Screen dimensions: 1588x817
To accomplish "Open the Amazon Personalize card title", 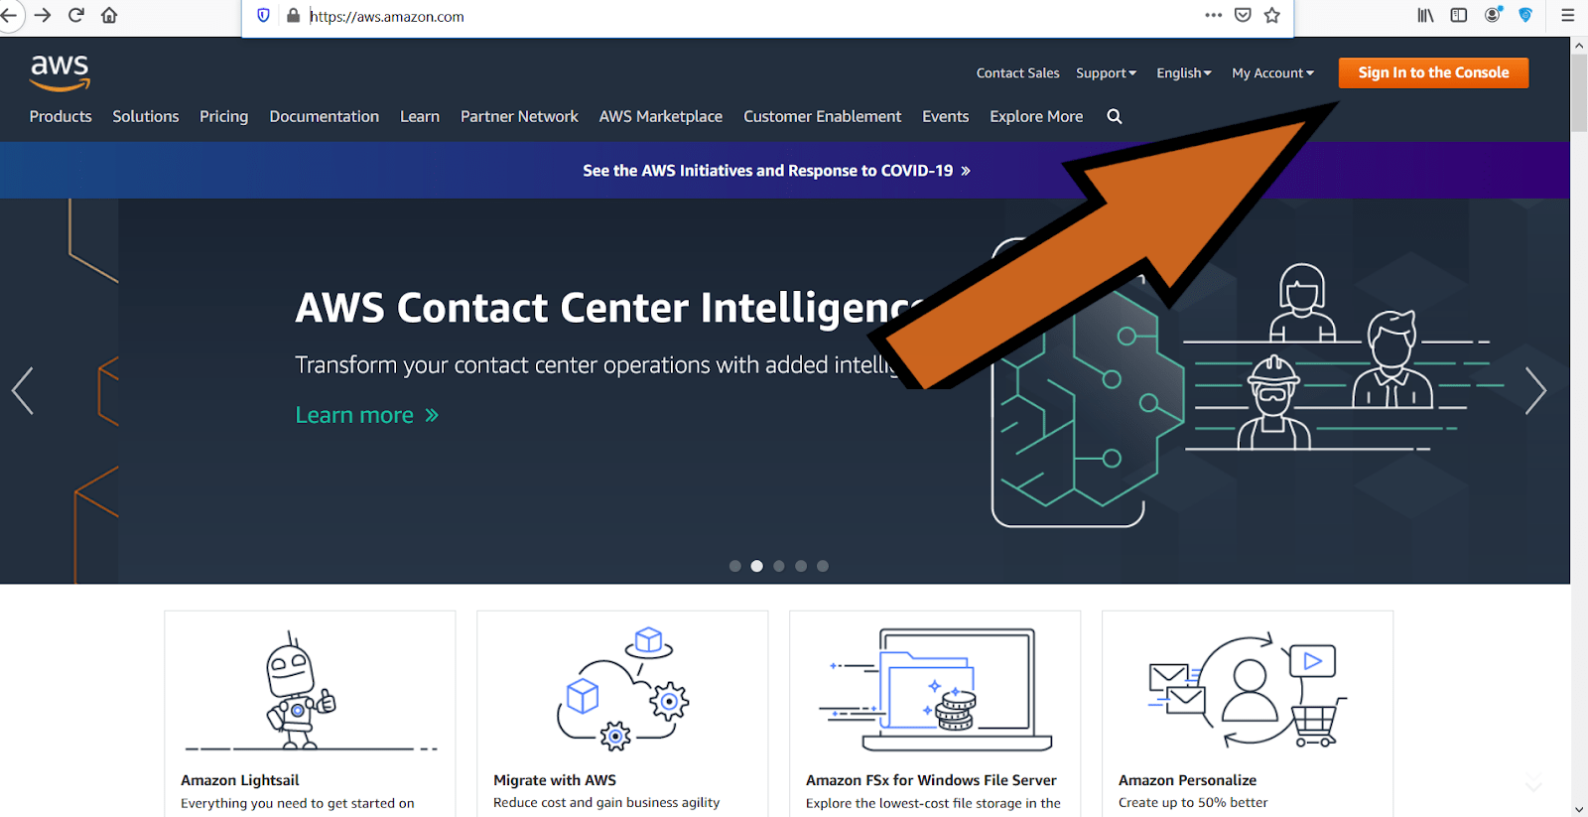I will 1188,780.
